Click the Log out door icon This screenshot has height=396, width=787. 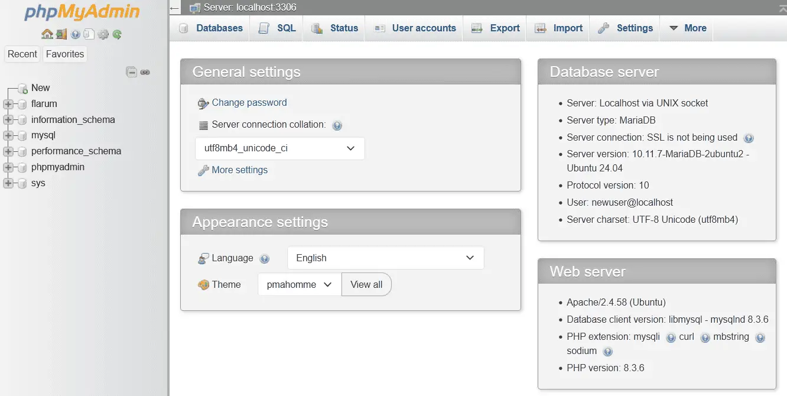pyautogui.click(x=61, y=35)
